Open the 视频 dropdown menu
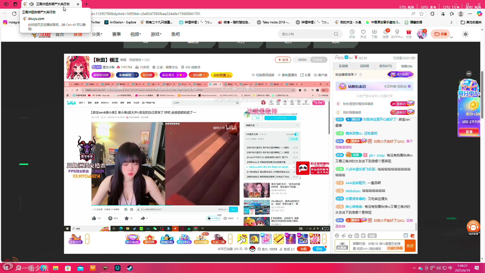Image resolution: width=485 pixels, height=273 pixels. point(136,34)
